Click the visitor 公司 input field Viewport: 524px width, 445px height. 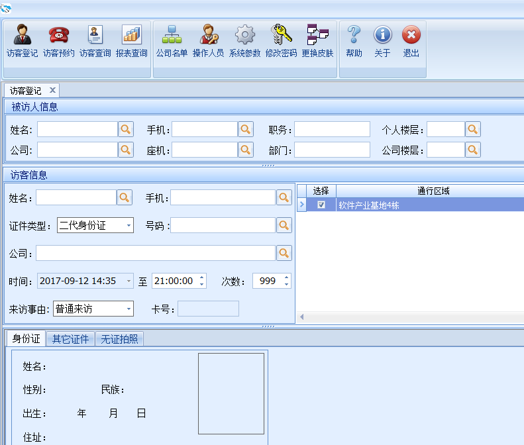coord(156,253)
